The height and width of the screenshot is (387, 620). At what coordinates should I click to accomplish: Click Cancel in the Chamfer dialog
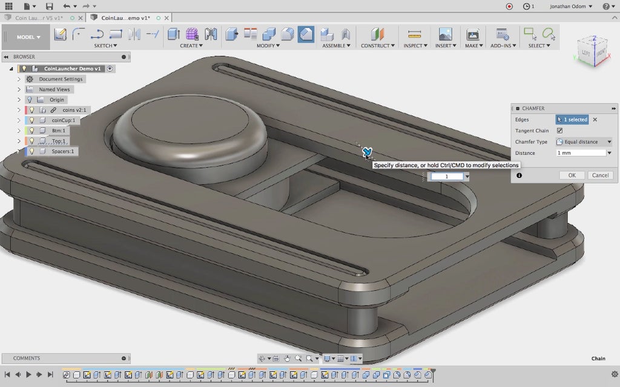coord(600,175)
